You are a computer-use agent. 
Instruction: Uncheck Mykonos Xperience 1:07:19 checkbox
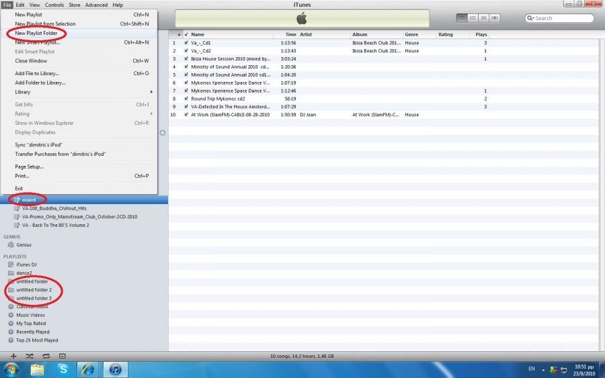click(186, 83)
